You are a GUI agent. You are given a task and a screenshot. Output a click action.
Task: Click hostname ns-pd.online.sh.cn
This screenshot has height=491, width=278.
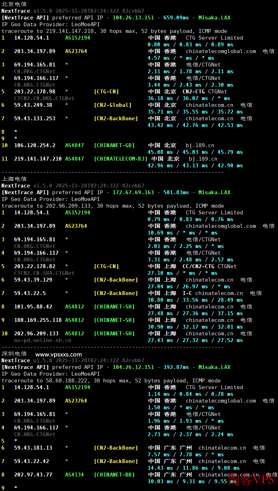coord(42,340)
